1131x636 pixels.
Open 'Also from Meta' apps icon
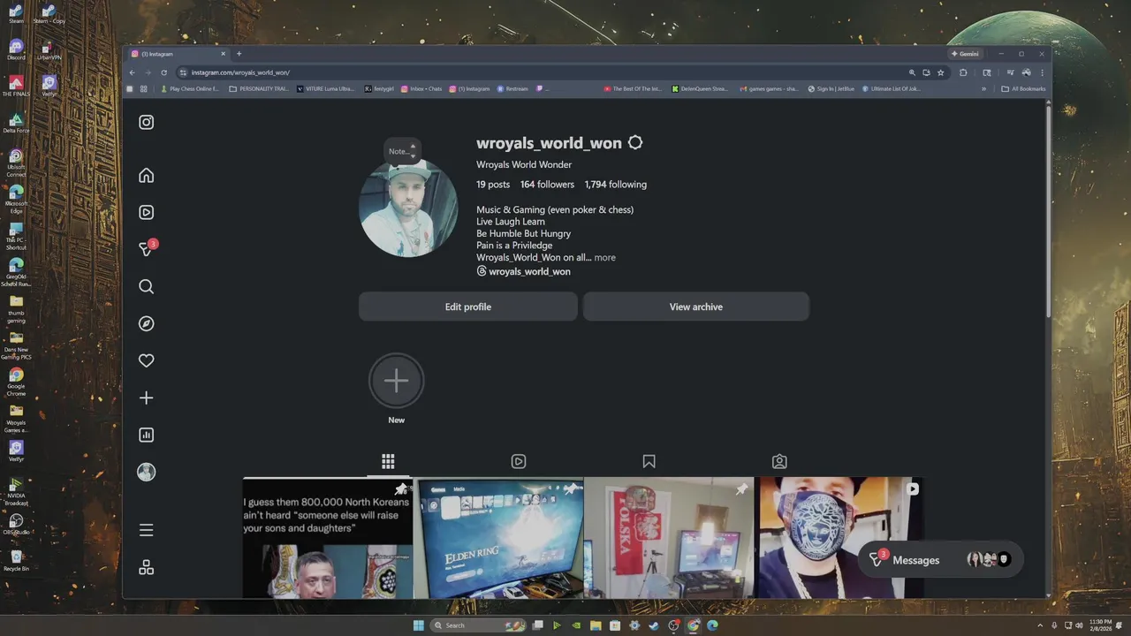click(147, 567)
